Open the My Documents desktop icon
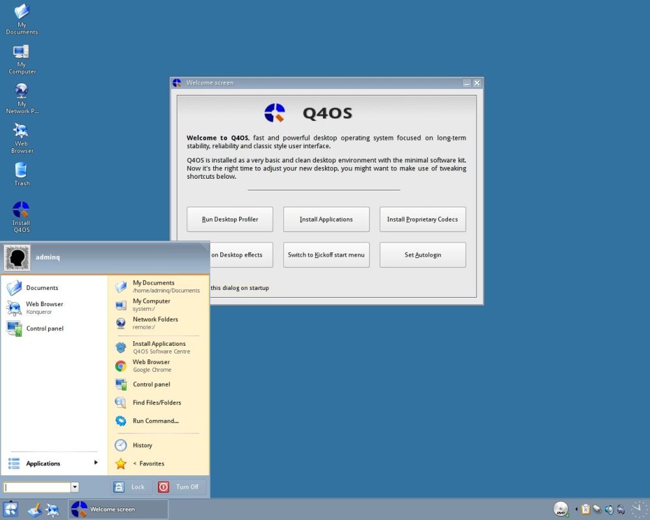Viewport: 650px width, 520px height. 21,19
